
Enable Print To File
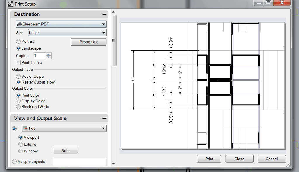pos(18,62)
